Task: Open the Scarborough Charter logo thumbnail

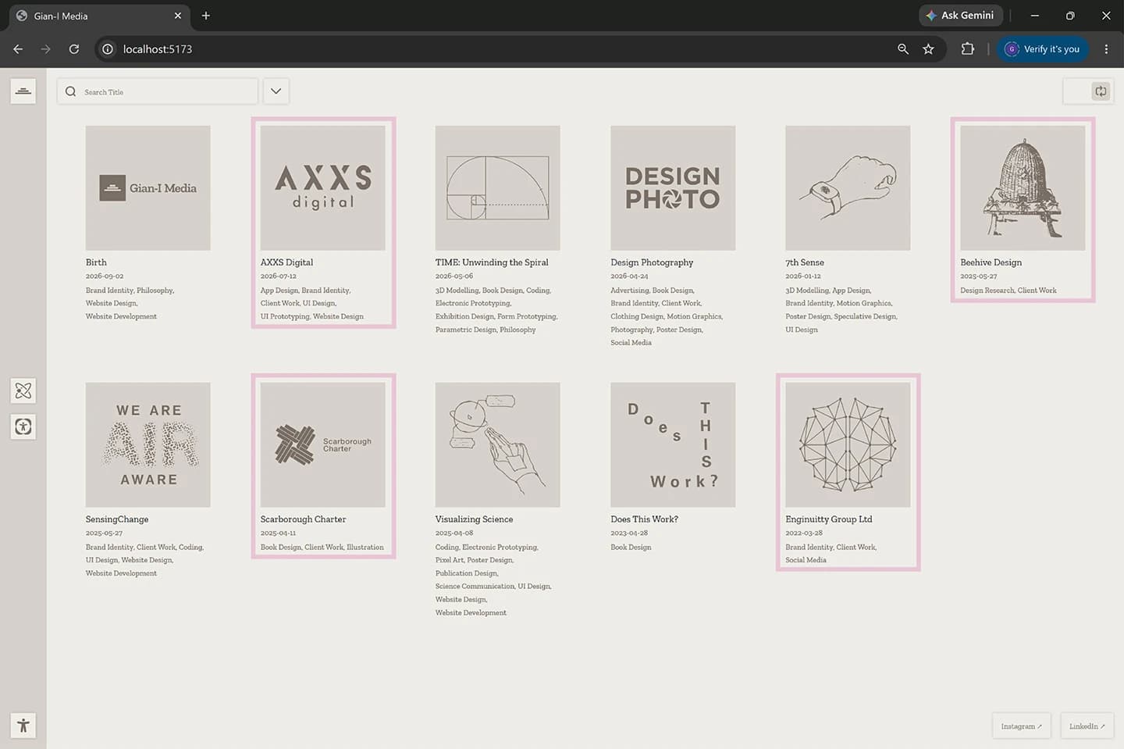Action: (x=323, y=445)
